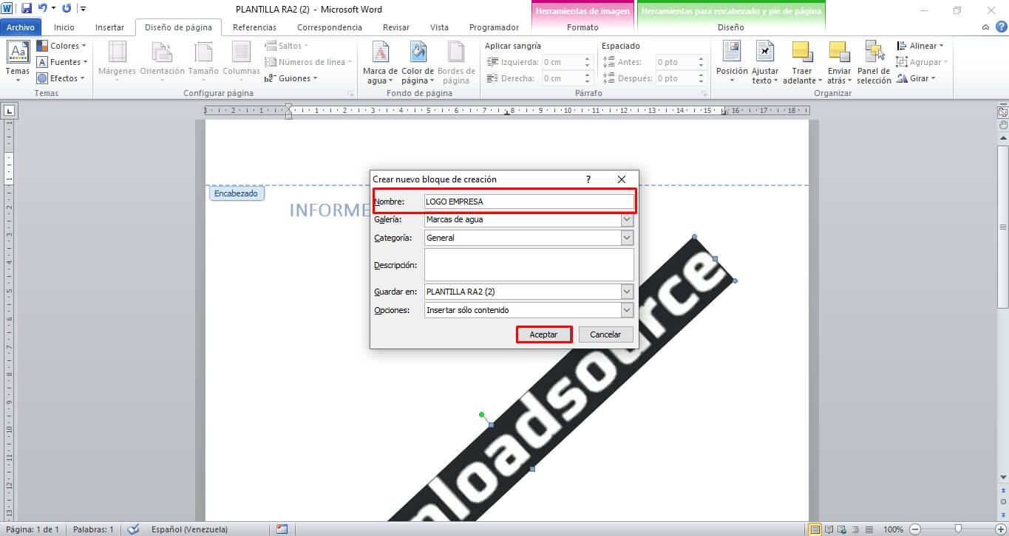Open the Customize Quick Access Toolbar arrow
1009x536 pixels.
[x=83, y=9]
